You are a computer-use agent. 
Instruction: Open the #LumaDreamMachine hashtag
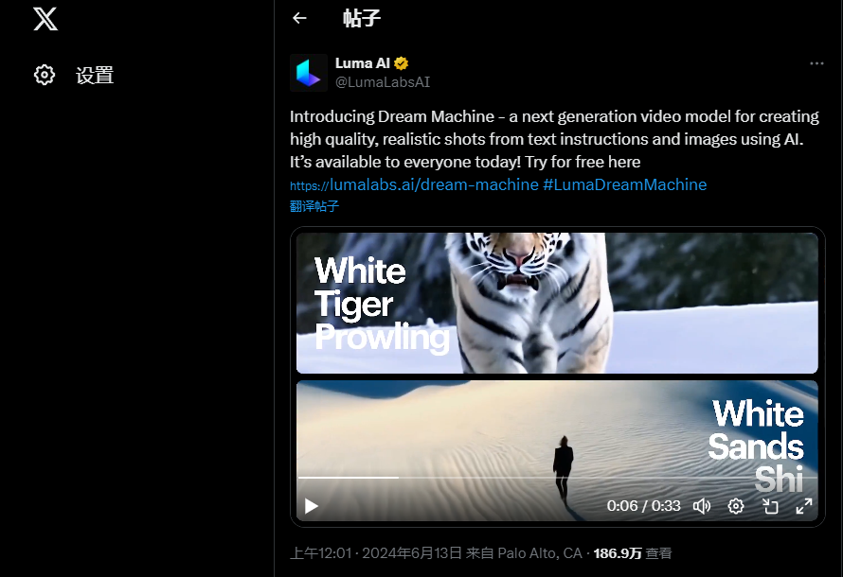[x=625, y=184]
